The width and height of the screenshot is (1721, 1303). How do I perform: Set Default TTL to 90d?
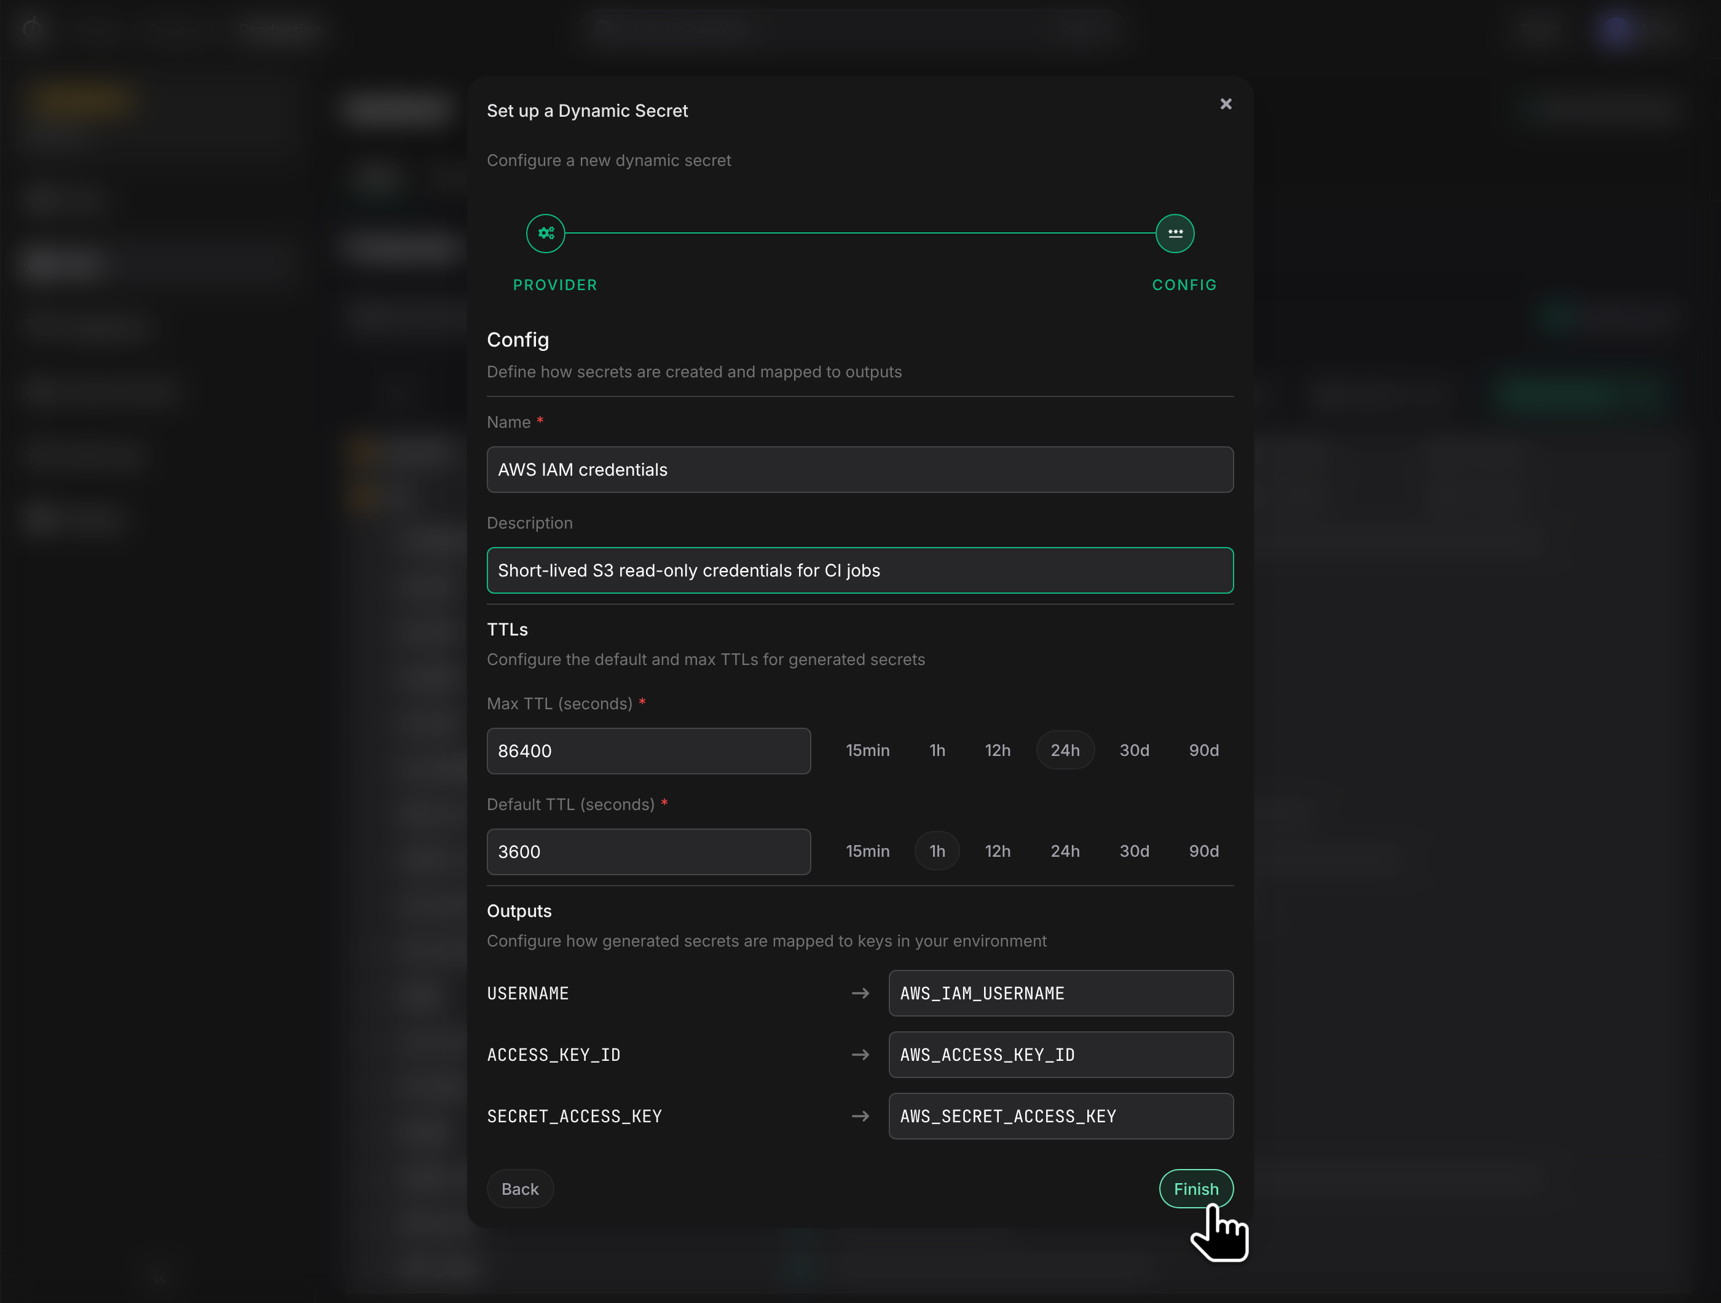pyautogui.click(x=1203, y=851)
